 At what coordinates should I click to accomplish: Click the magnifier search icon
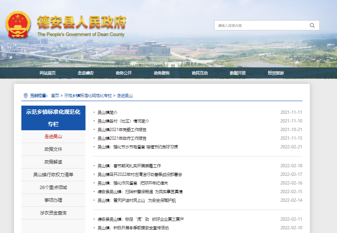click(x=312, y=25)
